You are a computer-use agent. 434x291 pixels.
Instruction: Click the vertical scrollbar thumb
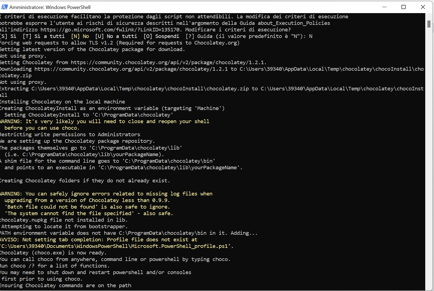click(x=429, y=24)
